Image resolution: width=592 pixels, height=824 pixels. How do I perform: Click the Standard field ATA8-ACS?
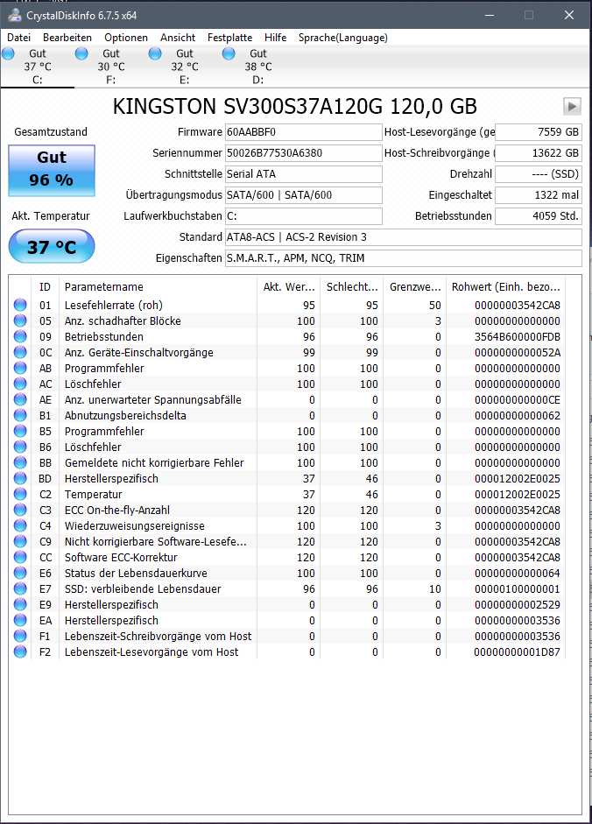pos(403,237)
